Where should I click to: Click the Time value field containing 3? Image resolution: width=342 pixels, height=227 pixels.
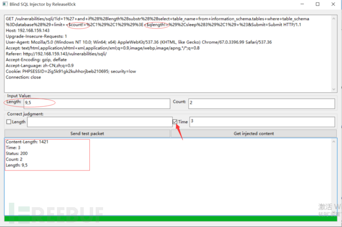(x=262, y=122)
